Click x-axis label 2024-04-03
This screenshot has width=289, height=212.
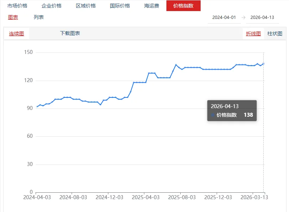[x=37, y=197]
